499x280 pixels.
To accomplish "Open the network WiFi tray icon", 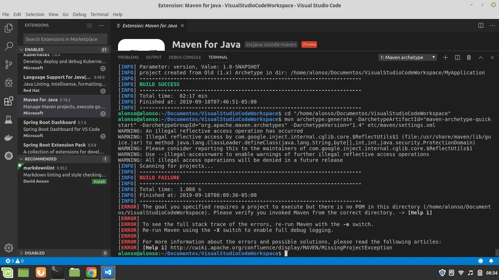I will (x=461, y=273).
